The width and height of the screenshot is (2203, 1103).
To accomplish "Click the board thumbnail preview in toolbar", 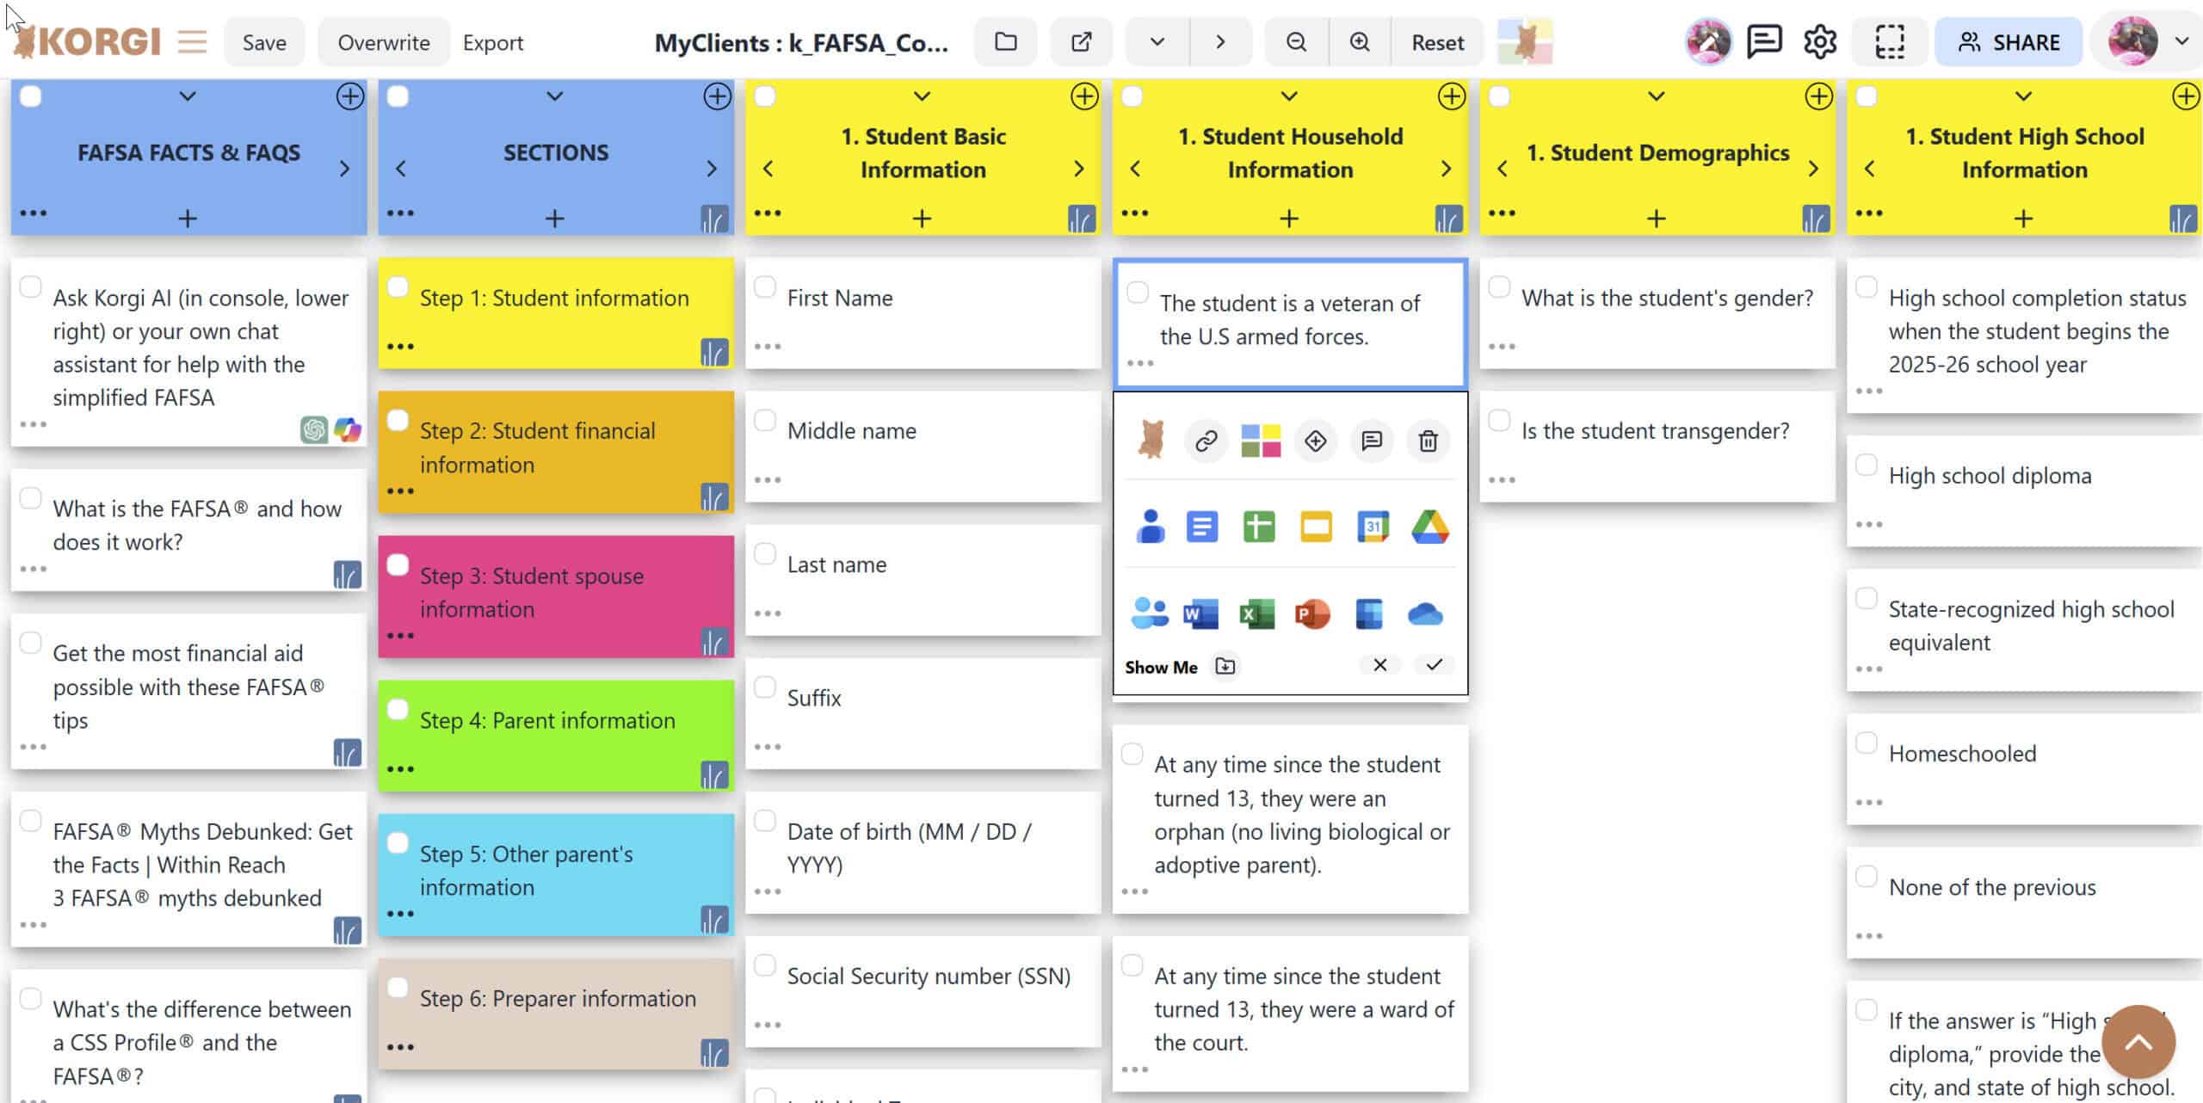I will [x=1525, y=42].
